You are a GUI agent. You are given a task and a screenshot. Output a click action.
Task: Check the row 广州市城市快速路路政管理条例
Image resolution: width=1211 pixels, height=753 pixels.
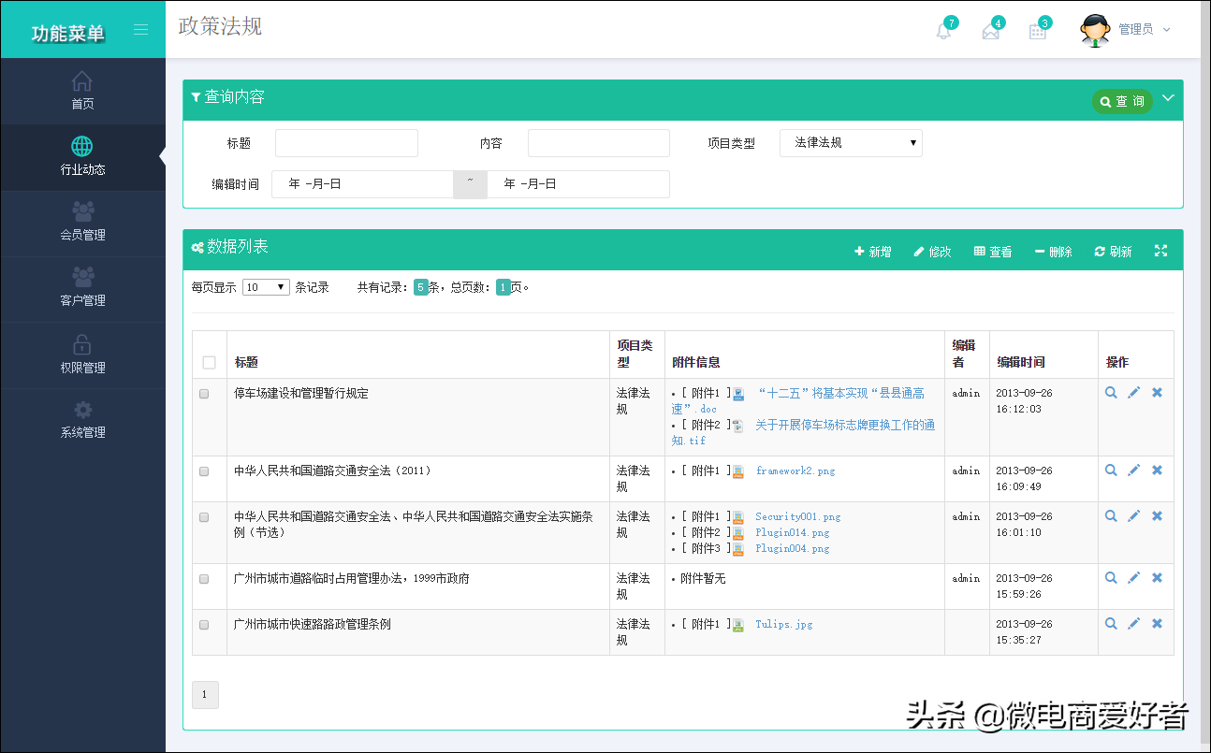pyautogui.click(x=204, y=625)
